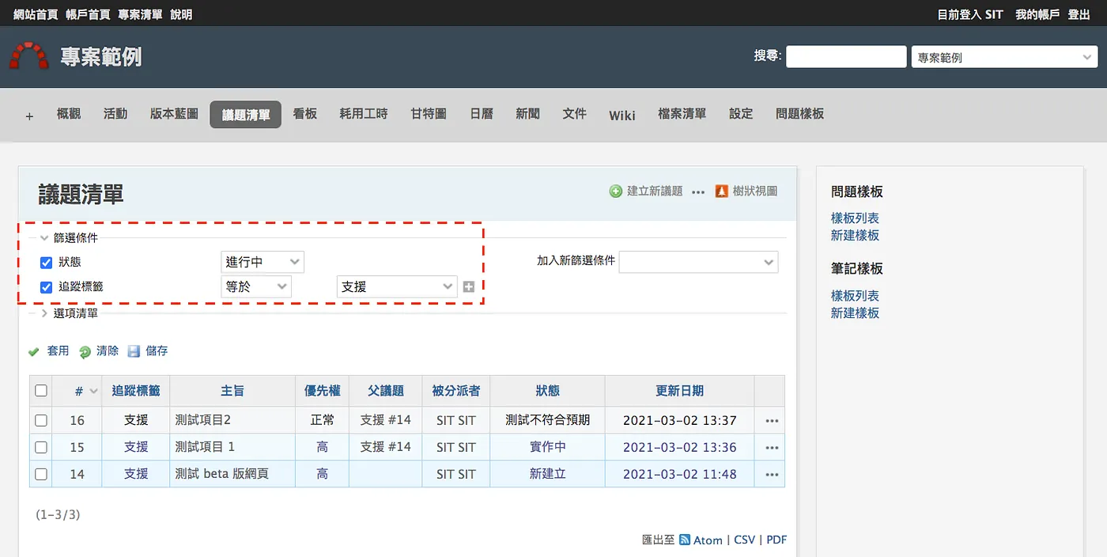
Task: Open the 支援 tracker value dropdown
Action: 397,286
